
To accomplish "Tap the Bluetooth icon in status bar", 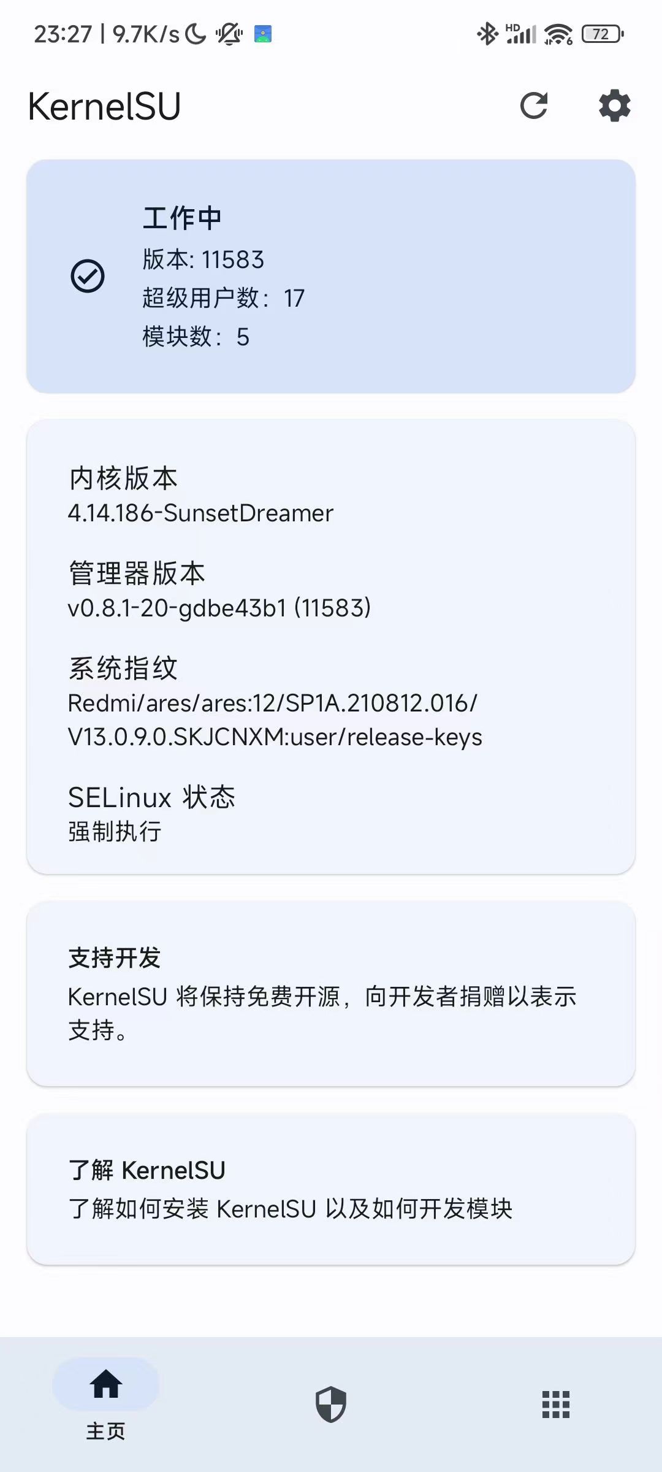I will point(487,34).
